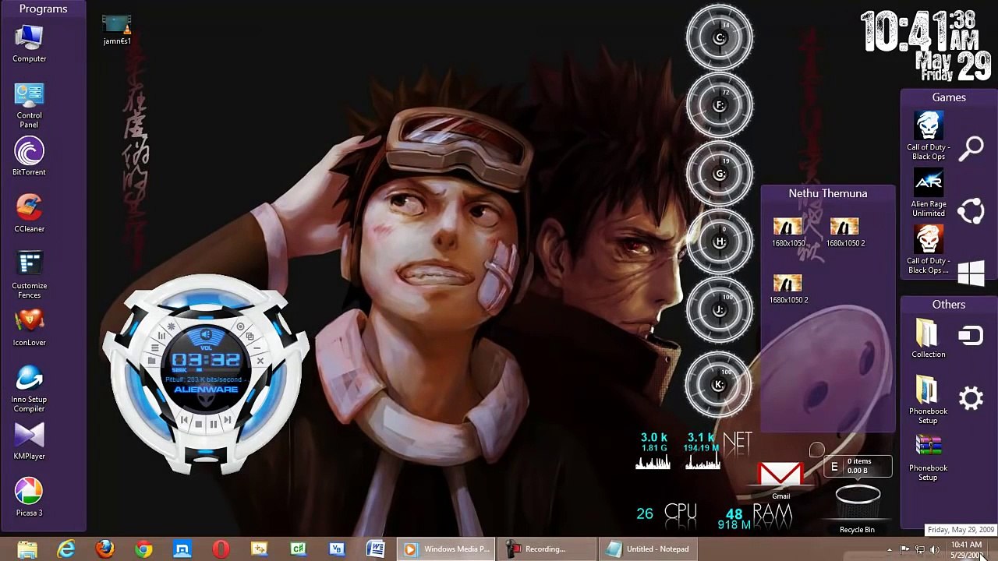Select the Phonebook Setup folder icon
This screenshot has width=998, height=561.
point(928,400)
